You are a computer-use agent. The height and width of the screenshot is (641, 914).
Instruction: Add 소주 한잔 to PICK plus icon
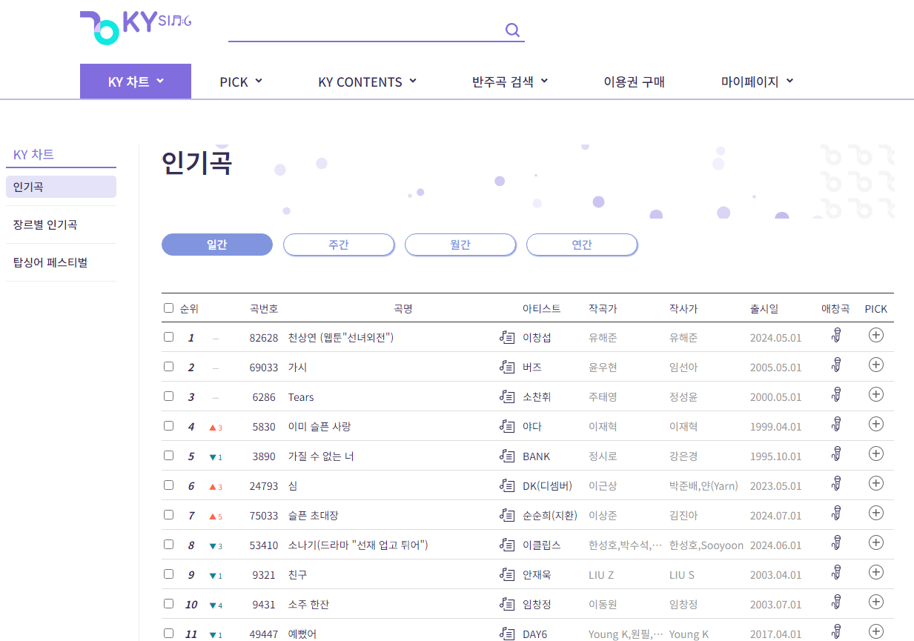876,602
